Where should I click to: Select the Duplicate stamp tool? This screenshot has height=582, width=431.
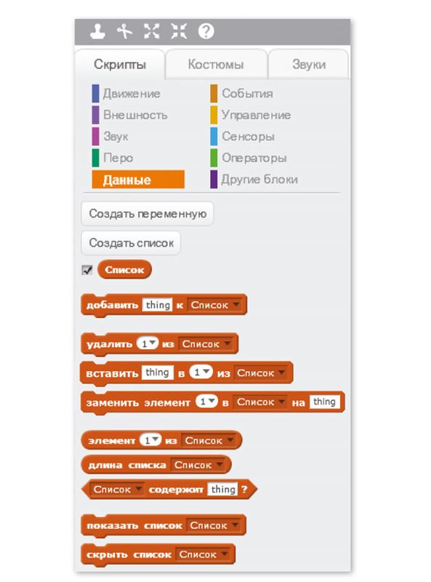(97, 31)
